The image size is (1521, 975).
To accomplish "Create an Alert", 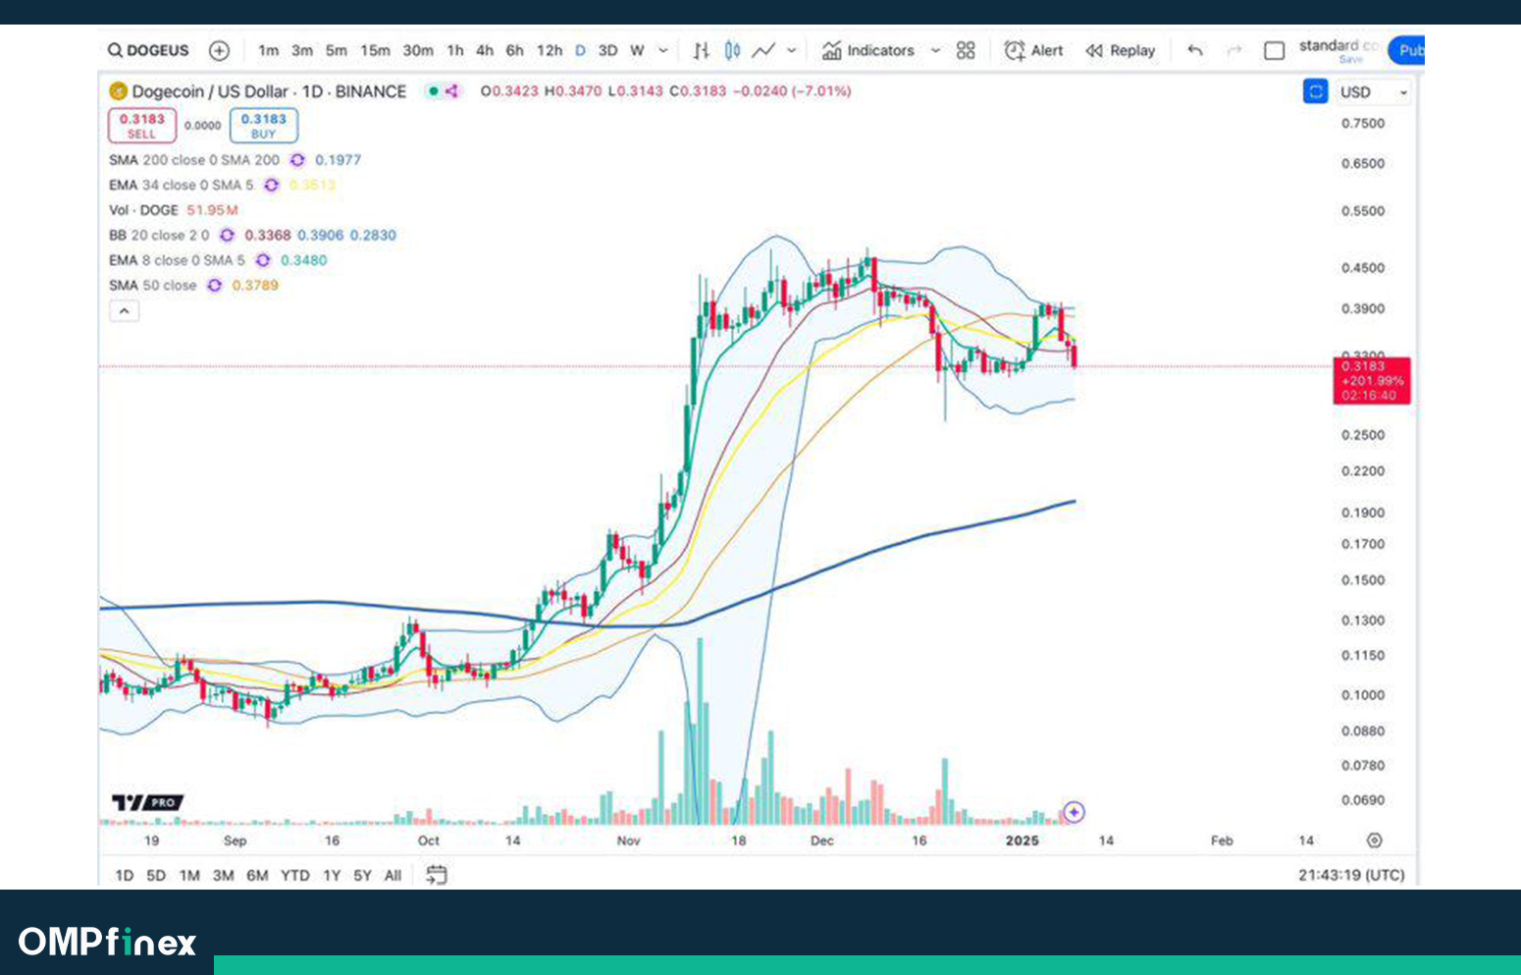I will [x=1033, y=50].
